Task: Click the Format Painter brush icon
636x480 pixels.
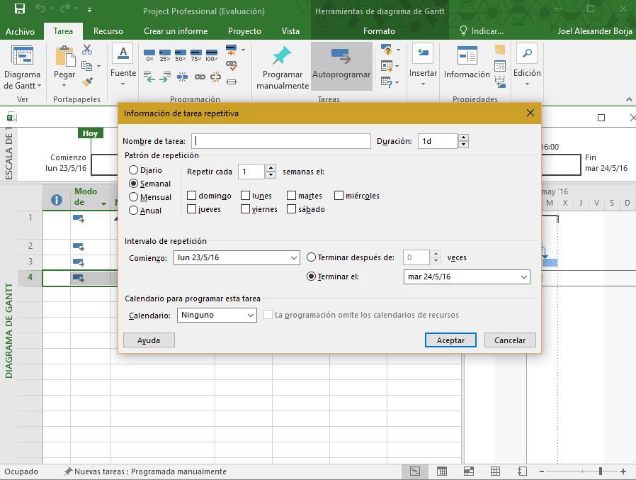Action: [87, 81]
